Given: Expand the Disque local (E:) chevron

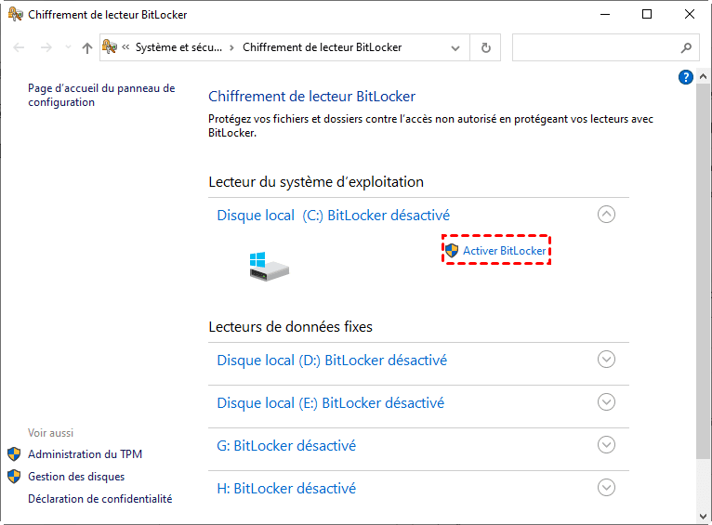Looking at the screenshot, I should tap(606, 402).
